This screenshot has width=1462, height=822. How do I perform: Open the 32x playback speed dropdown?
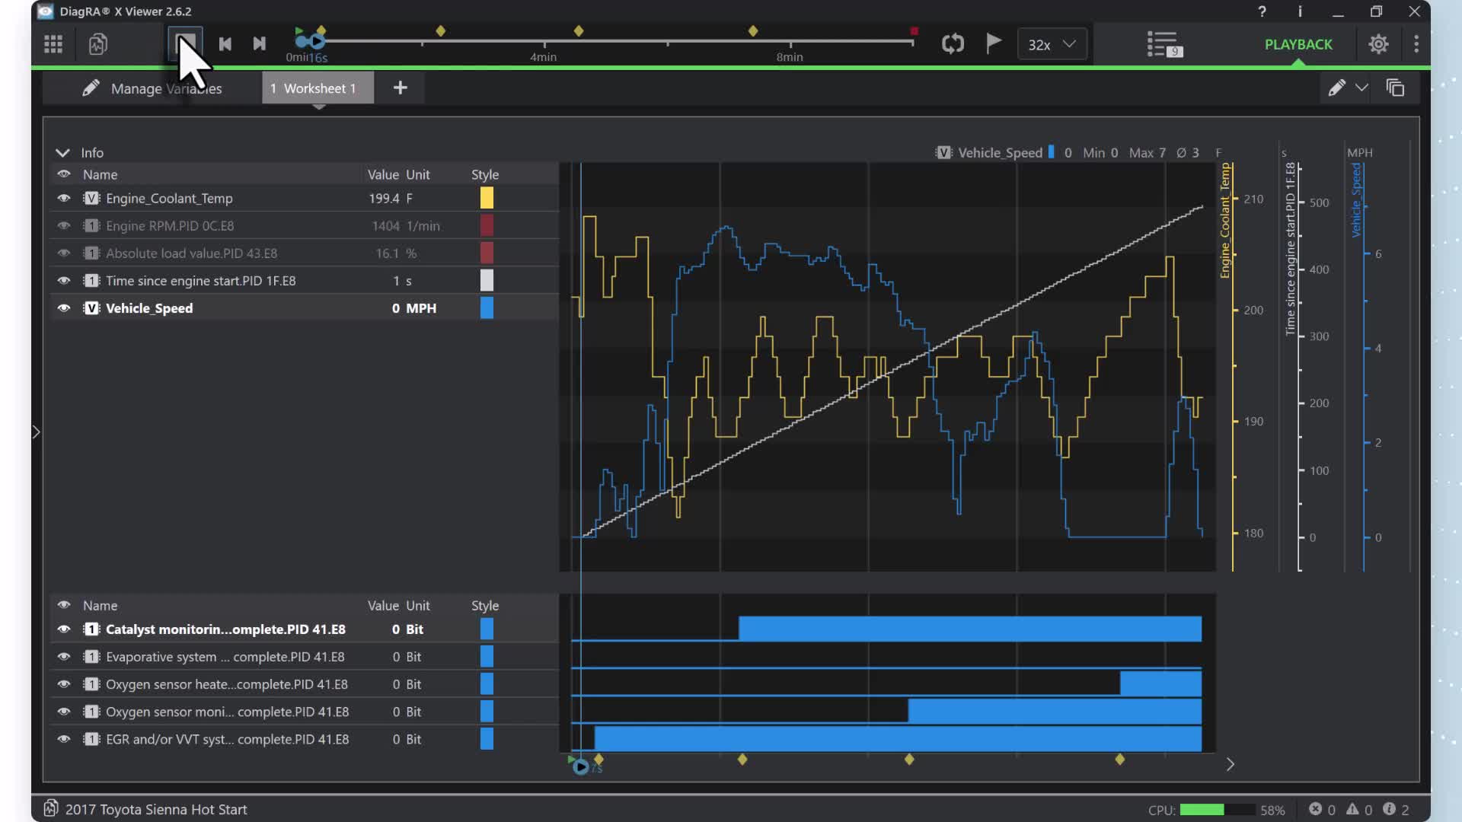(x=1052, y=44)
